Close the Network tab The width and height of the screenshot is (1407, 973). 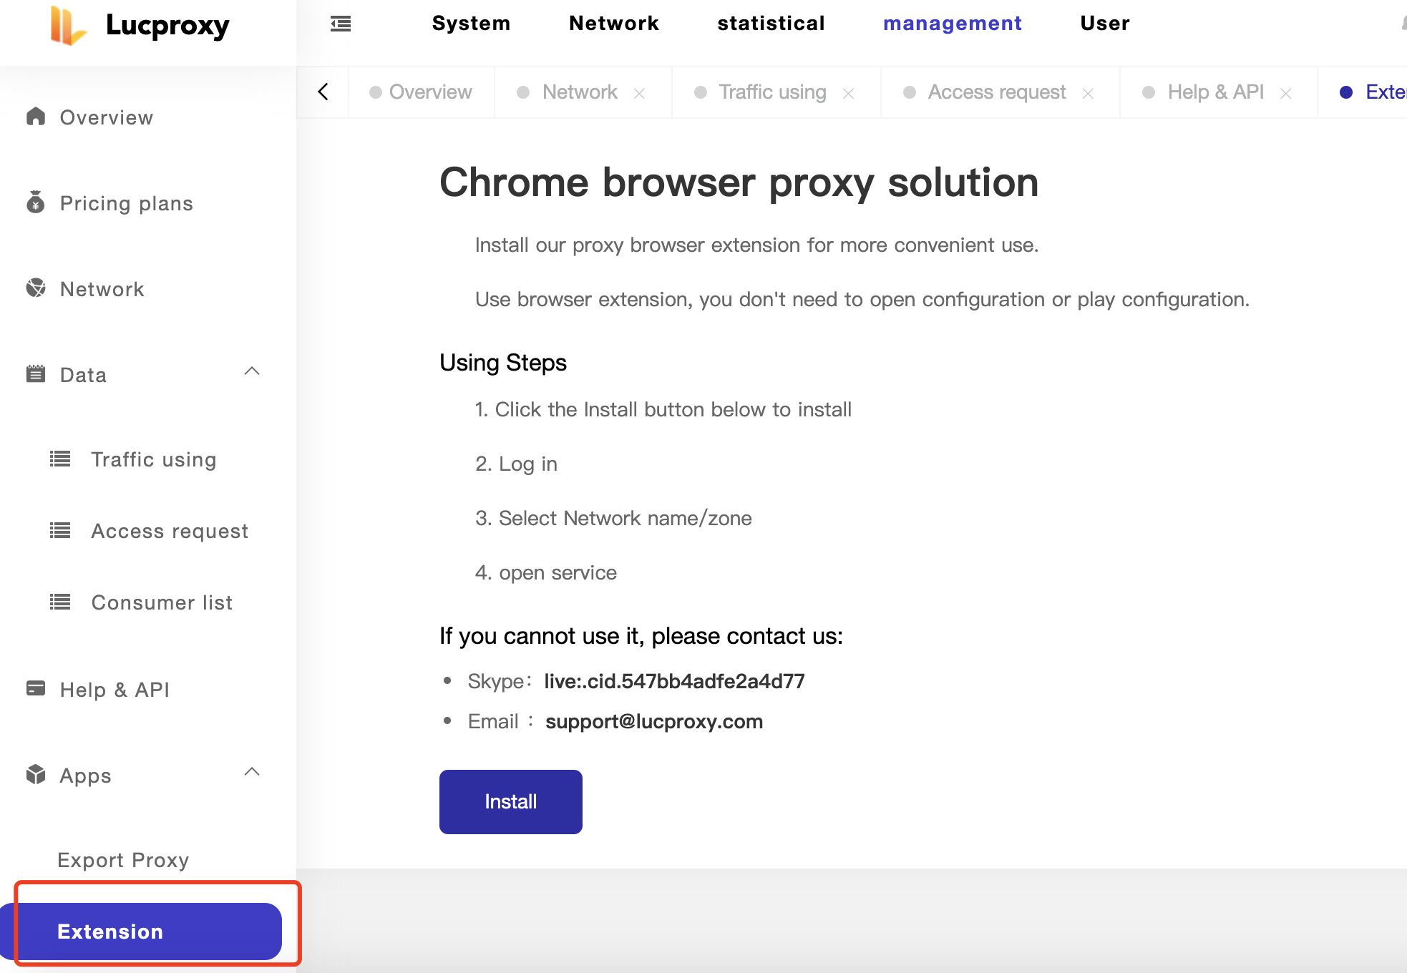point(640,94)
